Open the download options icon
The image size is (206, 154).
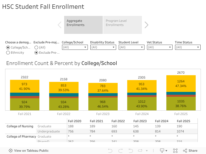pyautogui.click(x=163, y=151)
